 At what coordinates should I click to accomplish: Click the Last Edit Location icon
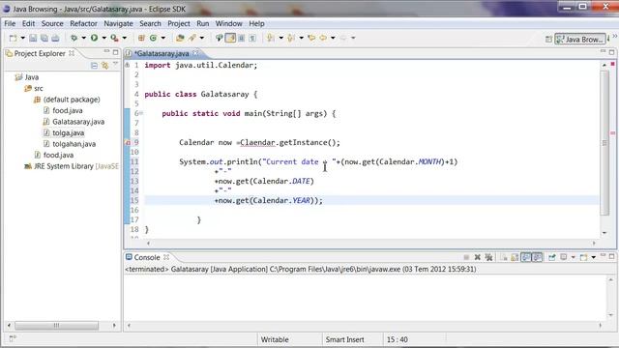click(x=311, y=38)
